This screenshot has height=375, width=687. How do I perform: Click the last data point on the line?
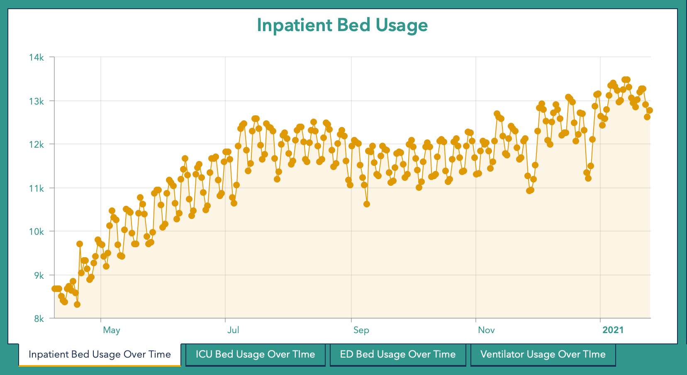tap(650, 110)
